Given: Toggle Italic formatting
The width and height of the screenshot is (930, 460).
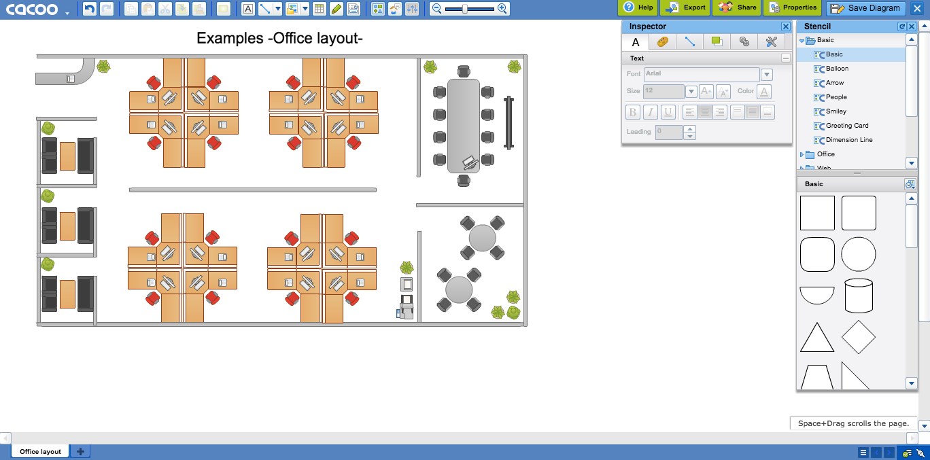Looking at the screenshot, I should (651, 112).
